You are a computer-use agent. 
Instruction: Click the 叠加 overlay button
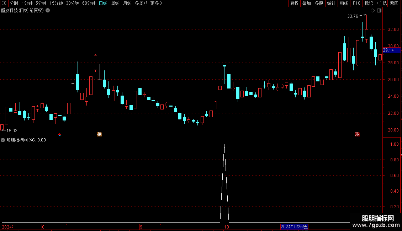[306, 3]
